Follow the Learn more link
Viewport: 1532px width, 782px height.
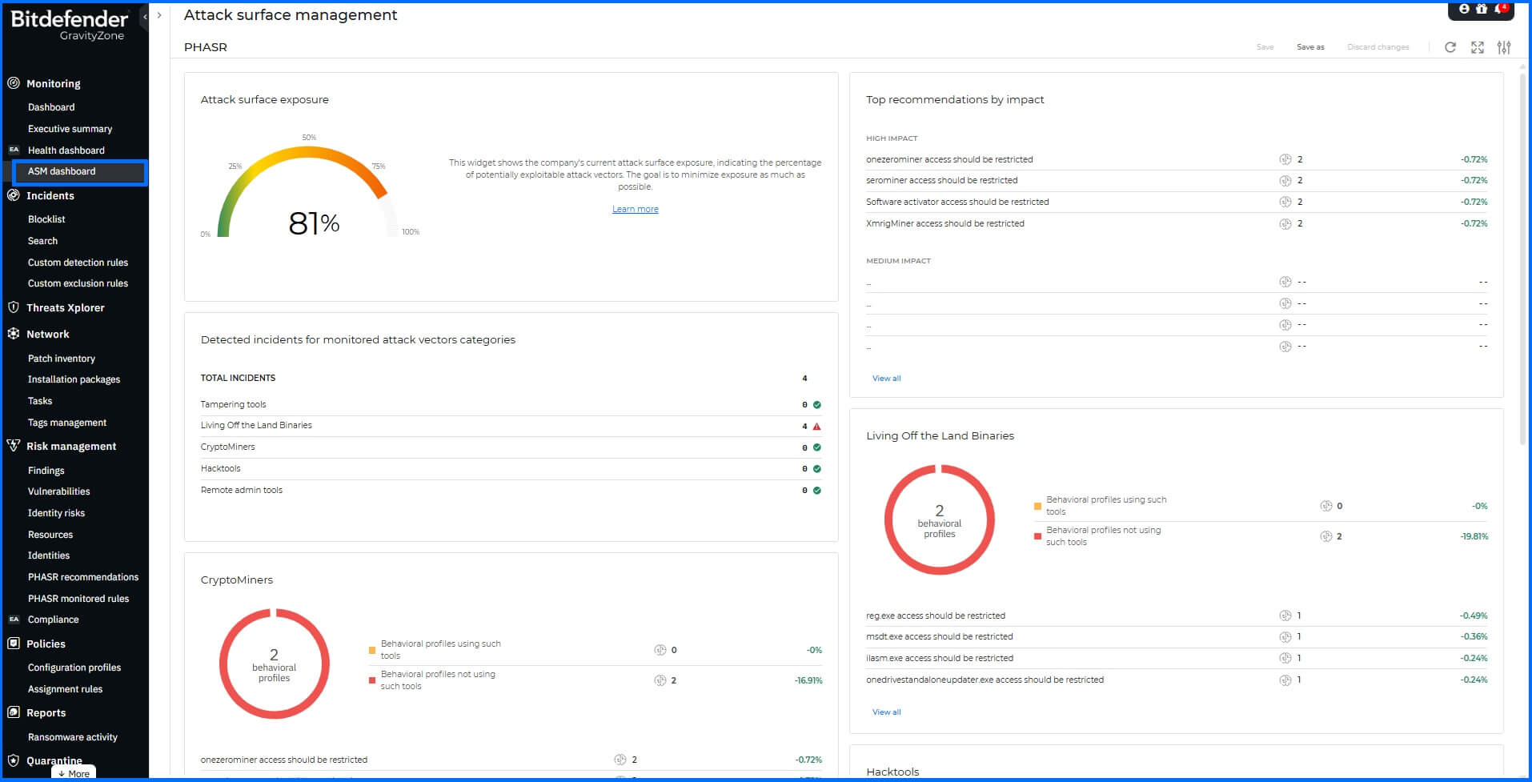tap(636, 209)
